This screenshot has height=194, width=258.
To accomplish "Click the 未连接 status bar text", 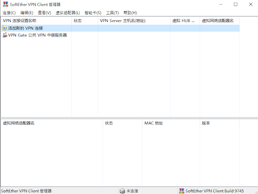I will point(132,191).
